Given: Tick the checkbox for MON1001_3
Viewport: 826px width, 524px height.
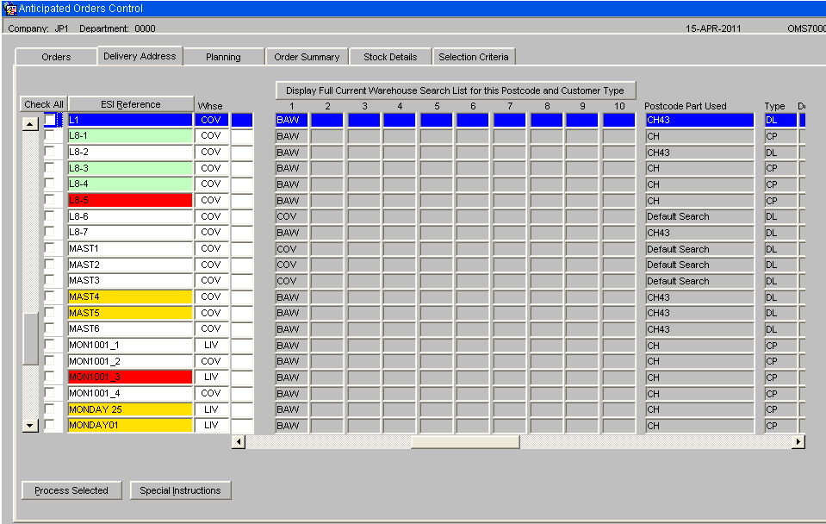Looking at the screenshot, I should [x=49, y=377].
